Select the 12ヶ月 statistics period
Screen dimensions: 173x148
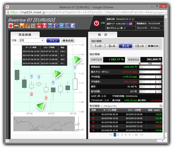[x=139, y=46]
